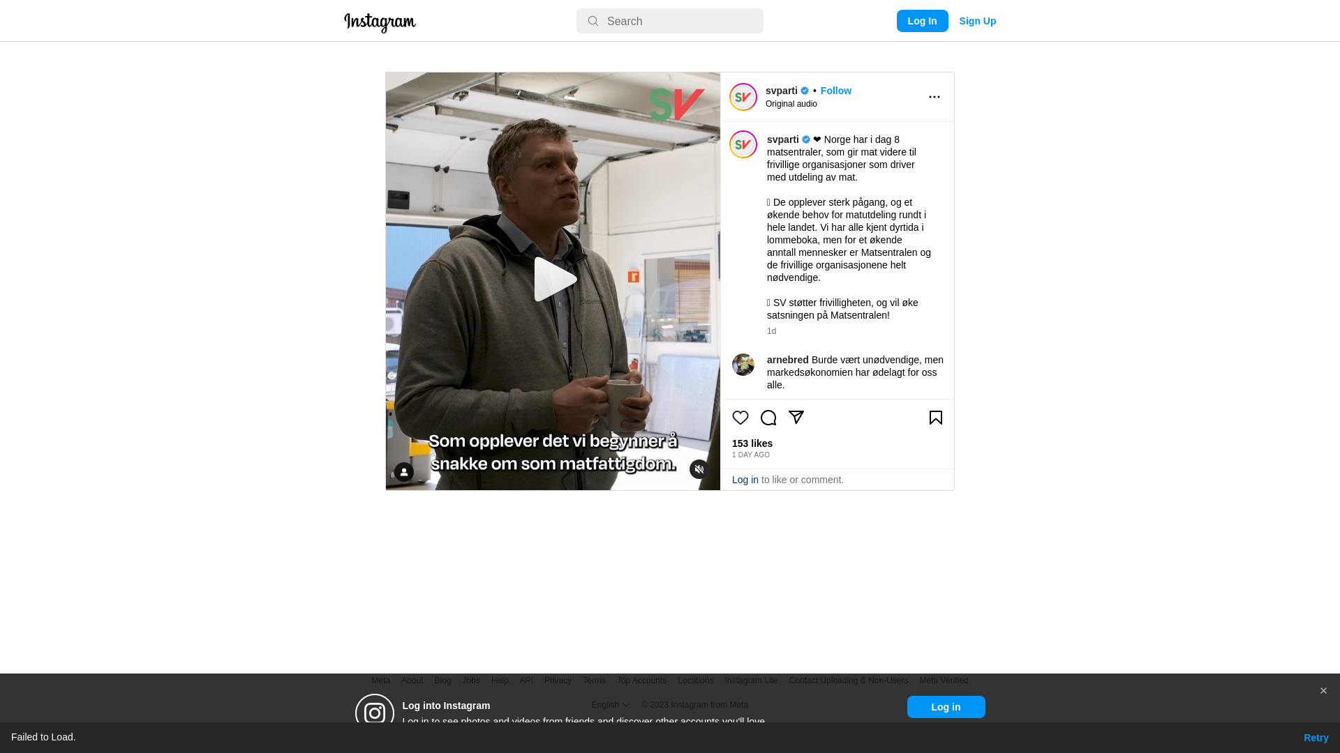Save post with bookmark icon
This screenshot has width=1340, height=753.
tap(936, 418)
